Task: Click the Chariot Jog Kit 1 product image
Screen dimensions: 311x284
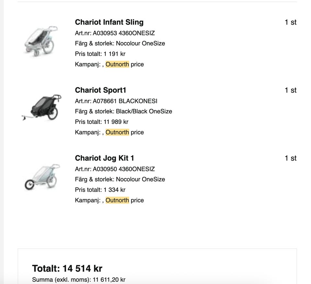Action: coord(42,176)
